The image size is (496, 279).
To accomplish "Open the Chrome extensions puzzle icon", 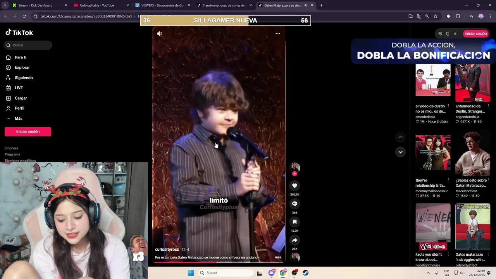I will [458, 16].
